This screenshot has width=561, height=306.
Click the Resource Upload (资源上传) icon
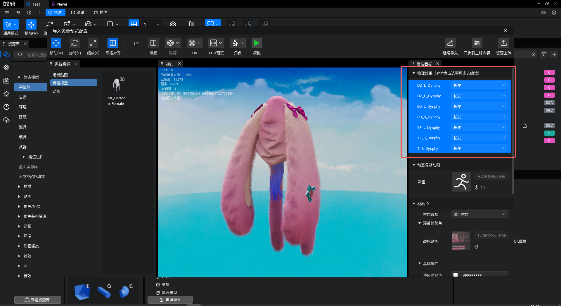pyautogui.click(x=504, y=43)
